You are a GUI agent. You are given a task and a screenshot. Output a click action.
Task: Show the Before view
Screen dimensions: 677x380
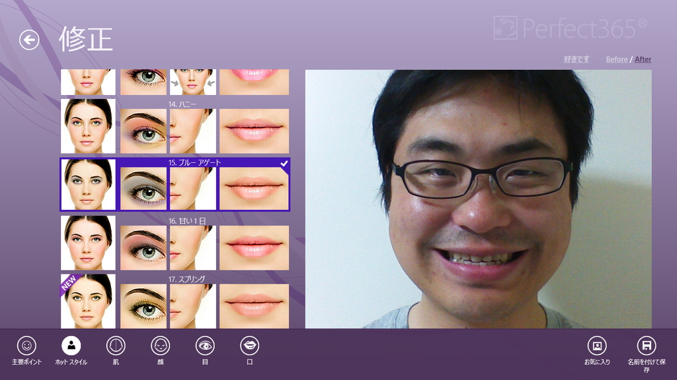pos(617,59)
